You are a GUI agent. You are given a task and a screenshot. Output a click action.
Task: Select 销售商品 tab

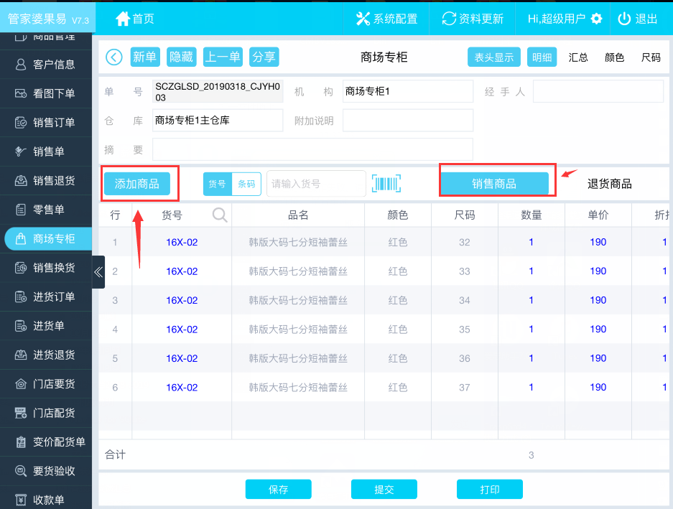[x=494, y=184]
